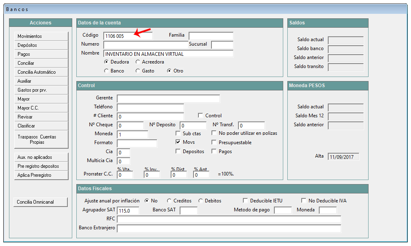Image resolution: width=411 pixels, height=246 pixels.
Task: Click the Multicia Cia field
Action: click(x=123, y=161)
